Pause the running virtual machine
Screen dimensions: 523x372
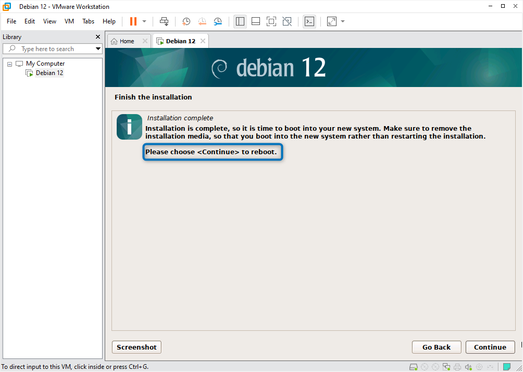[133, 21]
